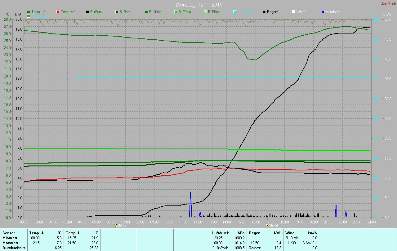
Task: Click the Temp. A. average value 6.25
Action: (58, 248)
